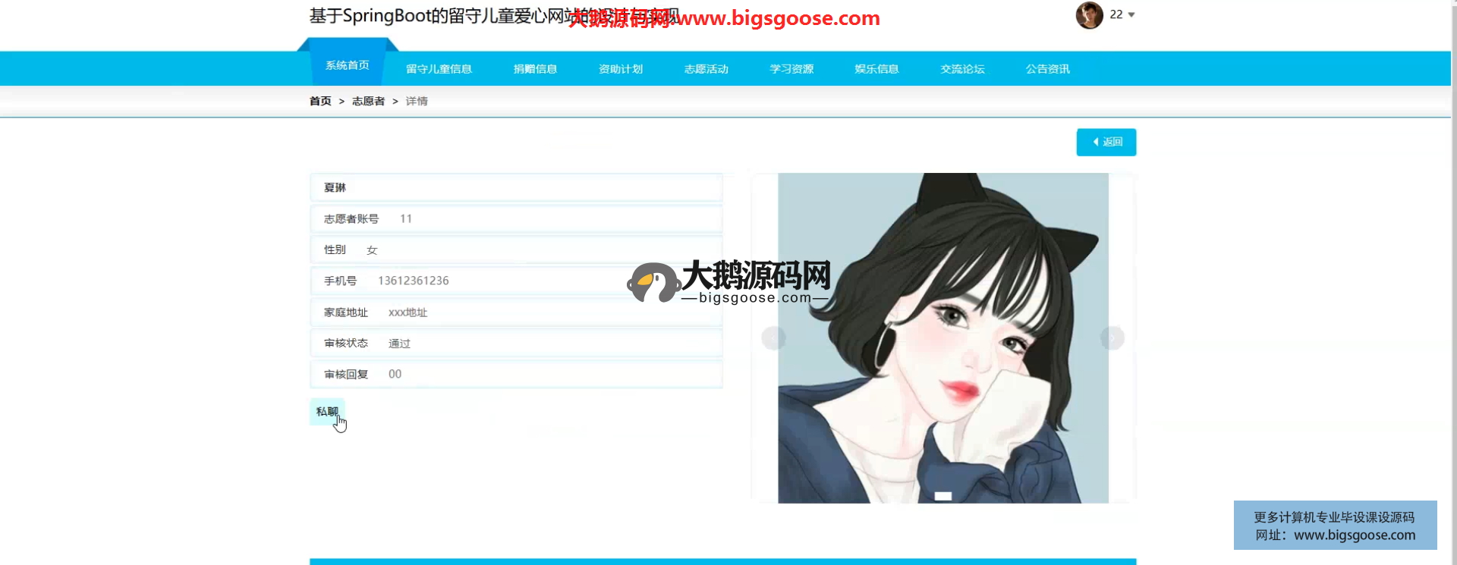The width and height of the screenshot is (1457, 565).
Task: Open the 系统首页 tab
Action: coord(348,66)
